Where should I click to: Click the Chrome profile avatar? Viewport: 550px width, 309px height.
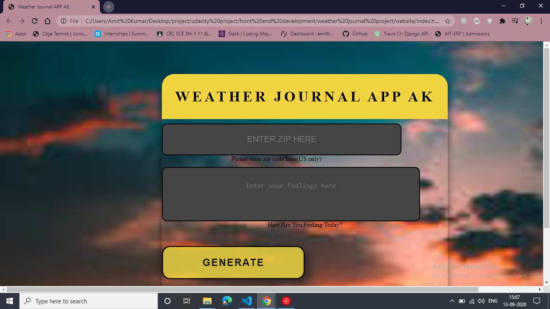(528, 21)
